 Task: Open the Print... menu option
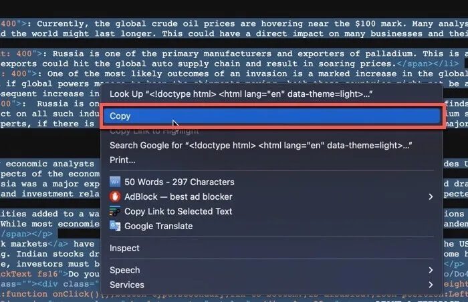[x=122, y=160]
